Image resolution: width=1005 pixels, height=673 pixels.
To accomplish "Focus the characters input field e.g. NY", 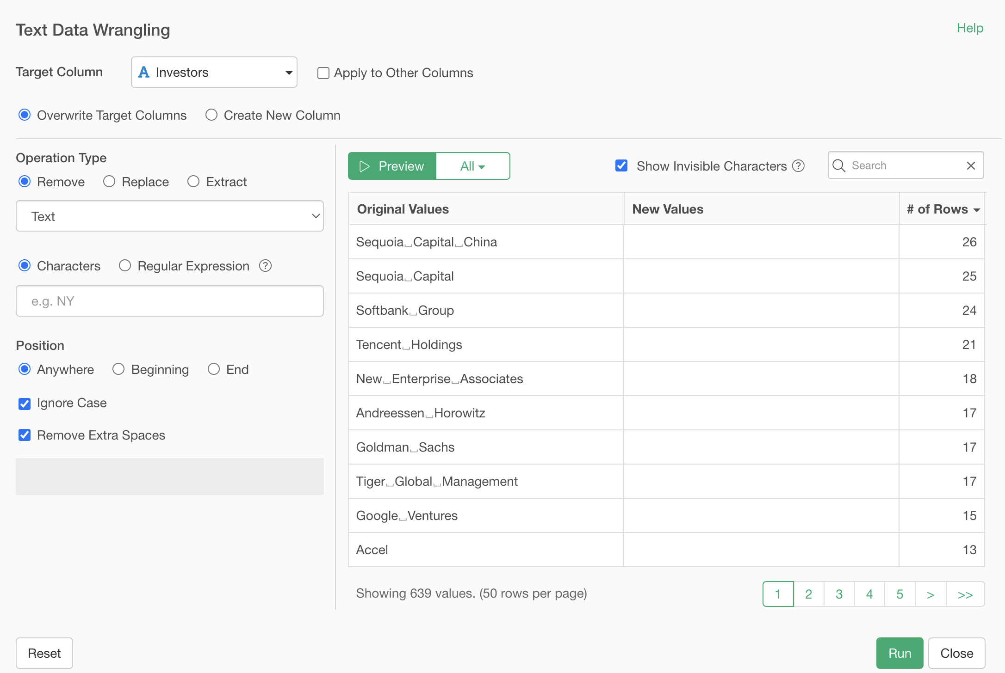I will point(170,301).
